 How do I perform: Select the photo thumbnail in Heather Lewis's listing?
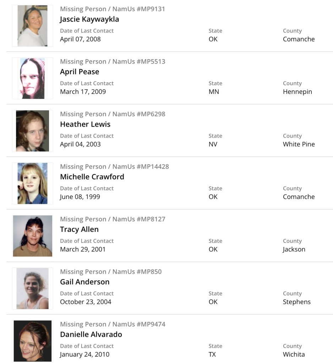[32, 131]
